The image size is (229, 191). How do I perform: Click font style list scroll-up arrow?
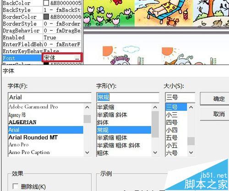coord(155,107)
